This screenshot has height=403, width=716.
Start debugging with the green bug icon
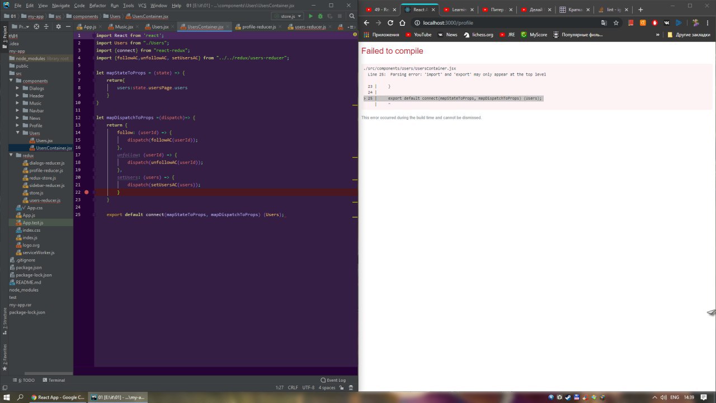(x=320, y=16)
